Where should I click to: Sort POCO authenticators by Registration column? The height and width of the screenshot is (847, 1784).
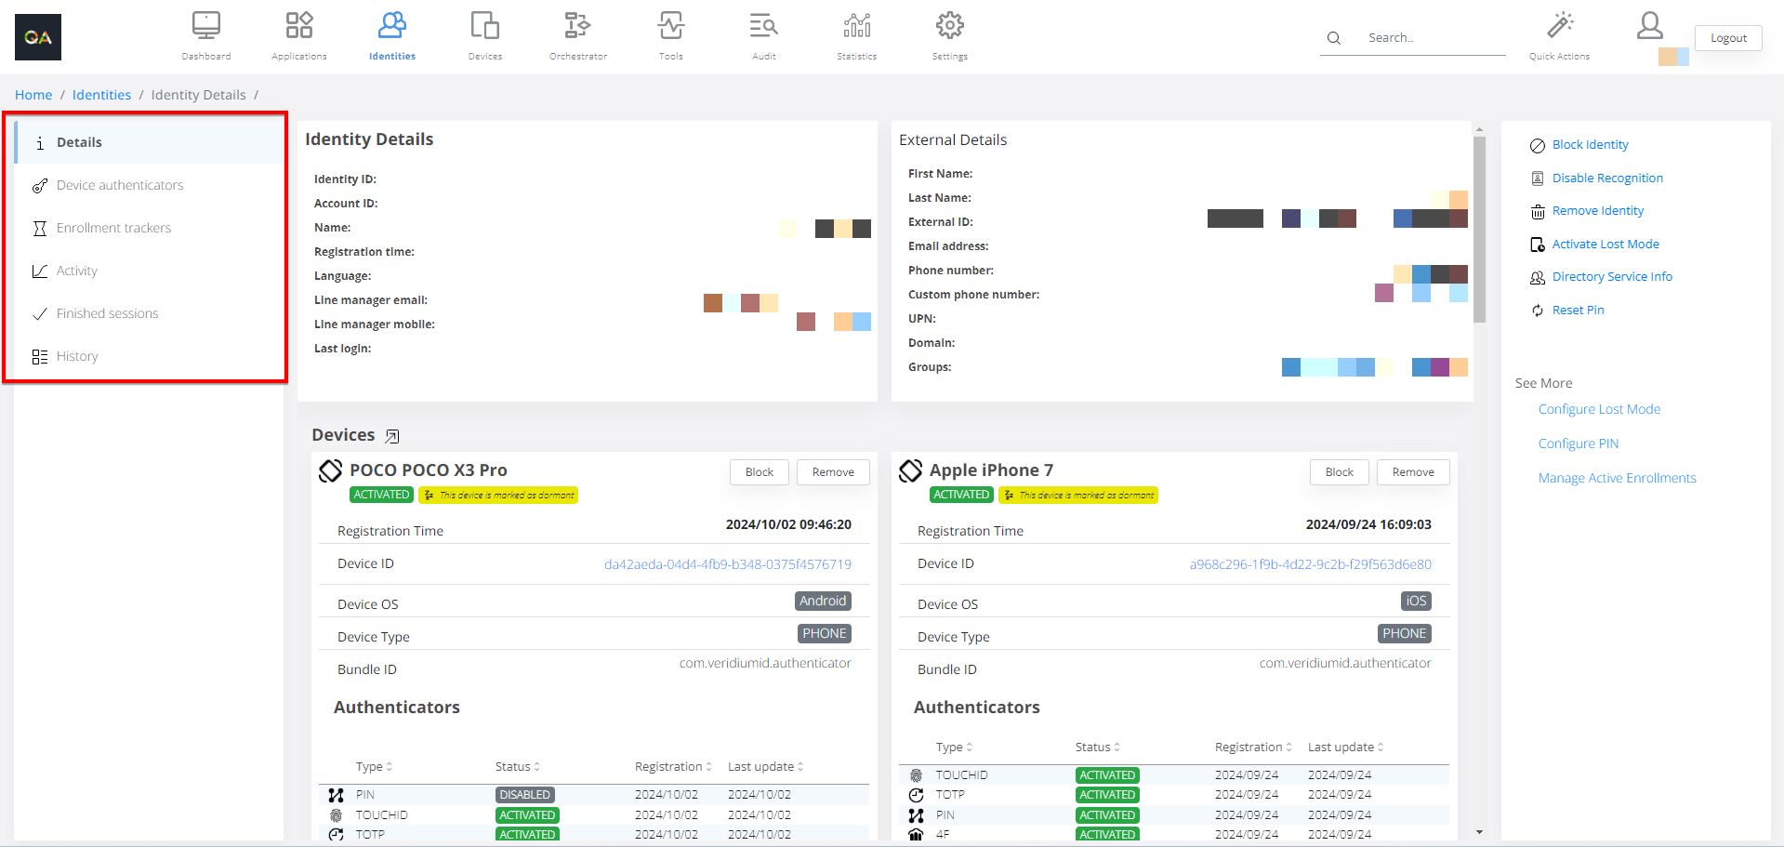click(x=672, y=767)
